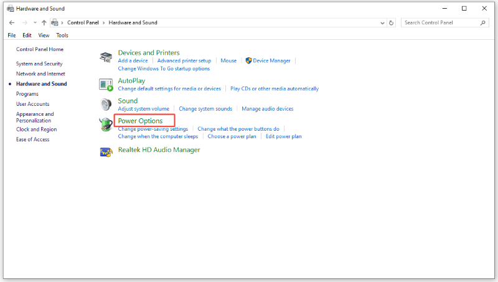
Task: Open Realtek HD Audio Manager link
Action: pos(159,150)
